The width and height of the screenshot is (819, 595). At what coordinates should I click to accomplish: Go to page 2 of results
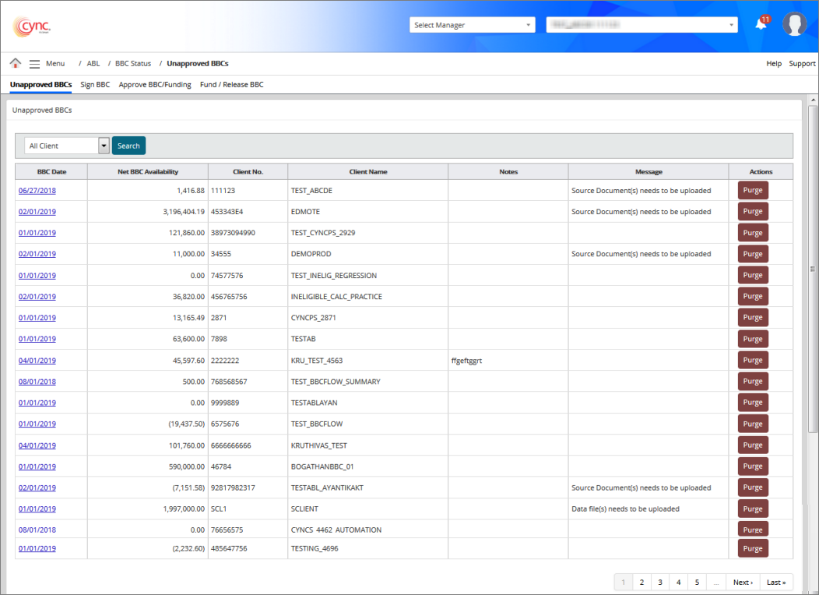[641, 582]
